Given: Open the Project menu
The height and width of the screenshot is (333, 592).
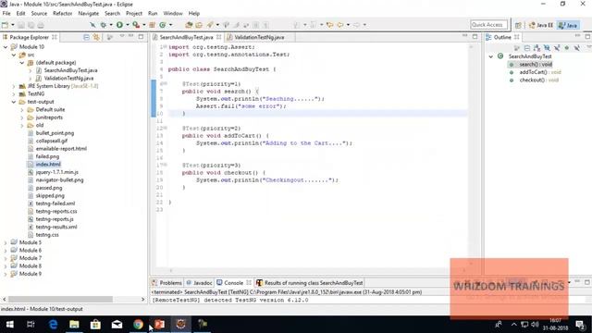Looking at the screenshot, I should pyautogui.click(x=134, y=13).
